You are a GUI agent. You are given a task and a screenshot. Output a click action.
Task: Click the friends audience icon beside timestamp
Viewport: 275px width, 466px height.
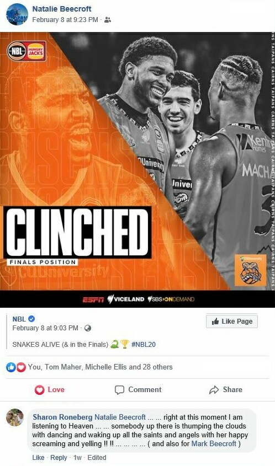[108, 20]
